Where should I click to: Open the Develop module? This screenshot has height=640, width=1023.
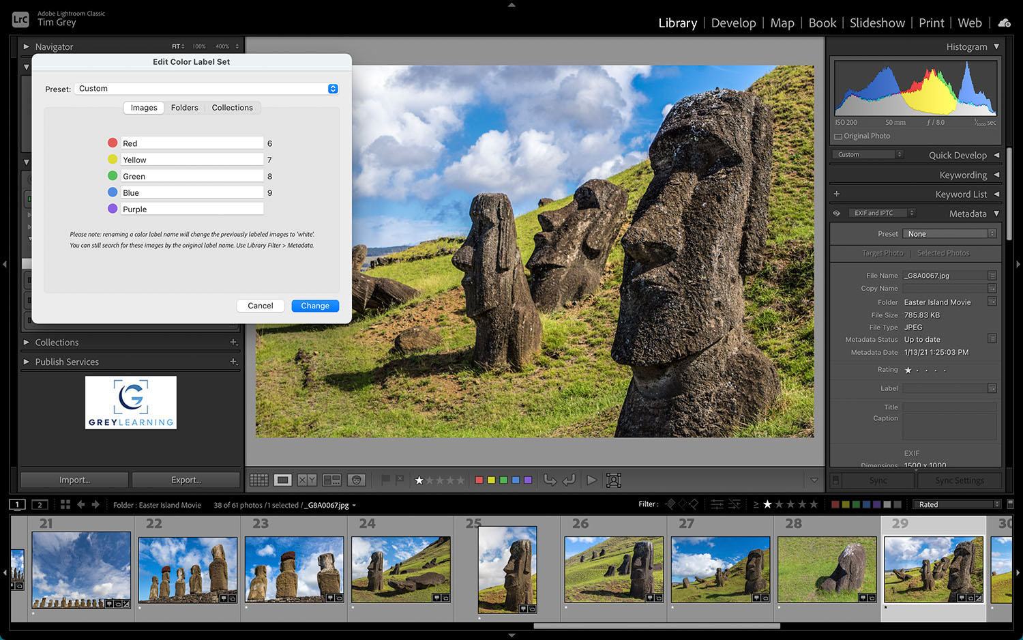(x=733, y=23)
